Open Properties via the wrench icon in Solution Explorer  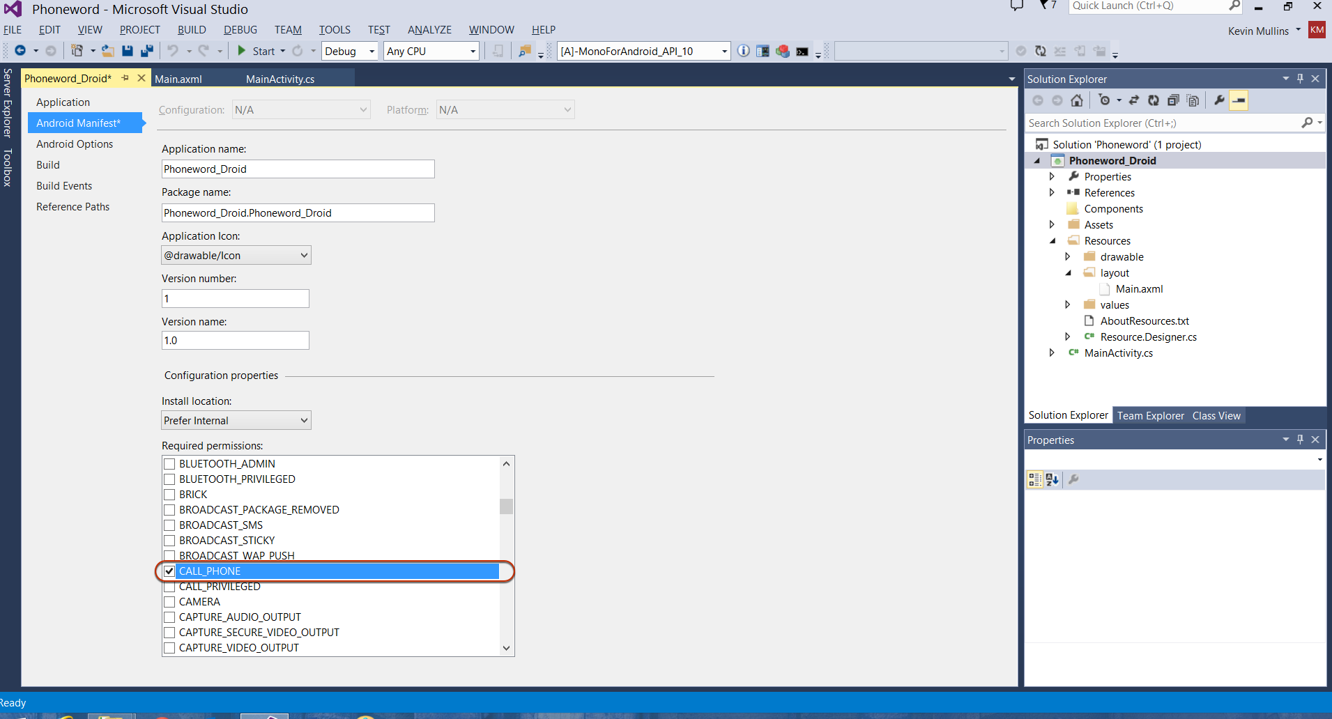pos(1219,100)
